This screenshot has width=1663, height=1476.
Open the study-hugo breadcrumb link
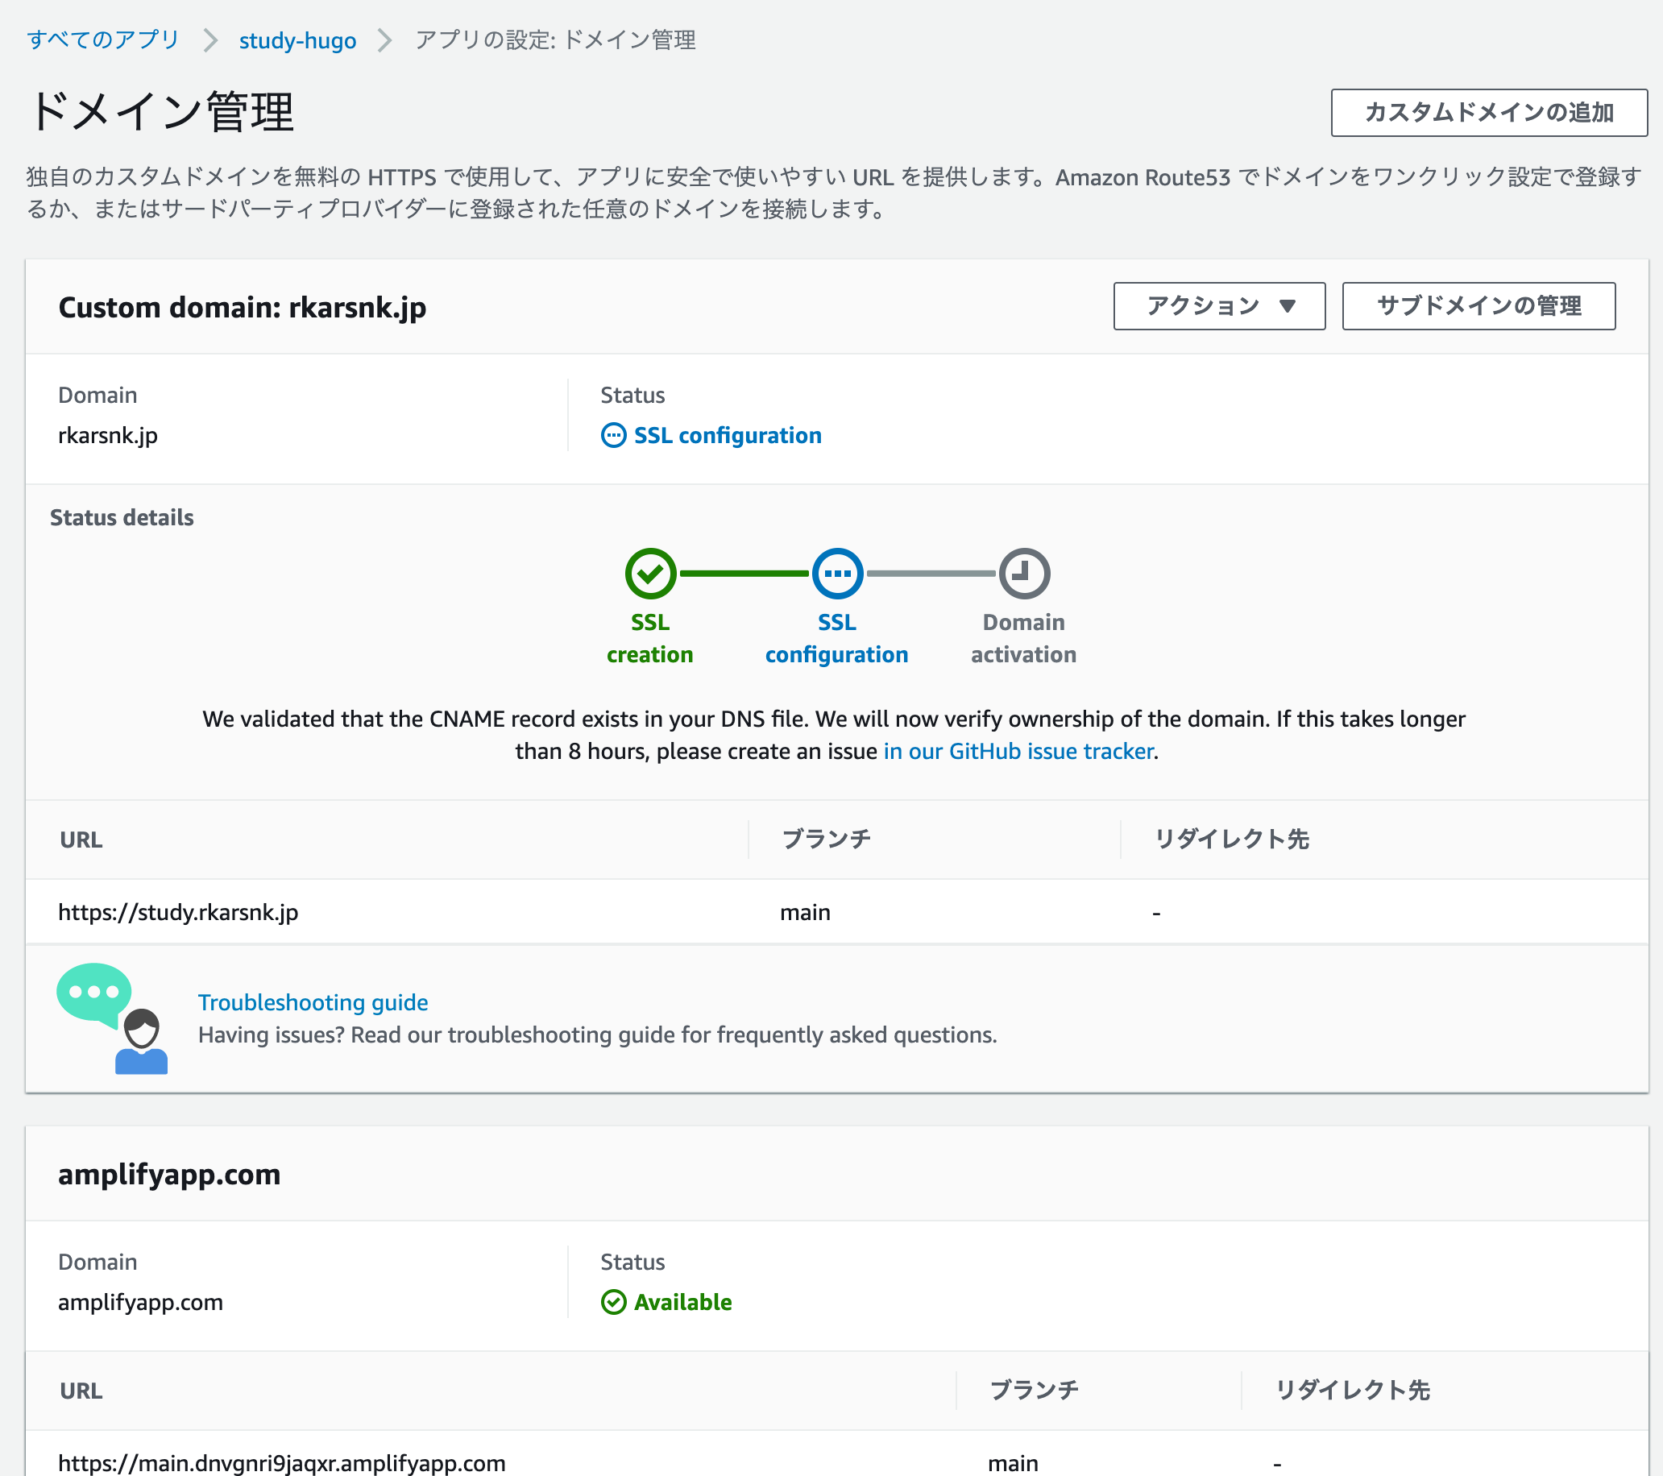click(x=297, y=39)
